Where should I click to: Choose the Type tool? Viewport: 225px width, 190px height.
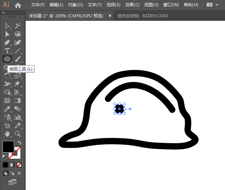7,51
